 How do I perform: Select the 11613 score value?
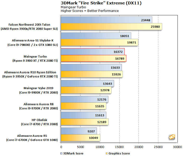click(x=100, y=115)
